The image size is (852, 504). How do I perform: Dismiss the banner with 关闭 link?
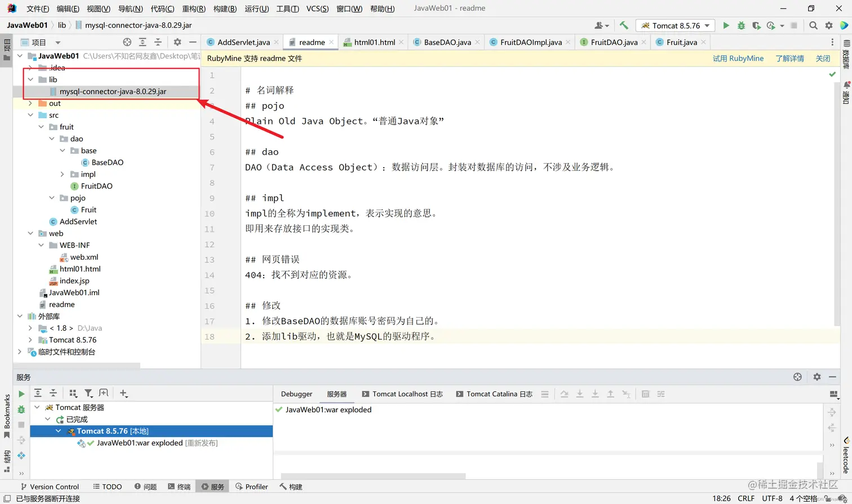coord(823,59)
